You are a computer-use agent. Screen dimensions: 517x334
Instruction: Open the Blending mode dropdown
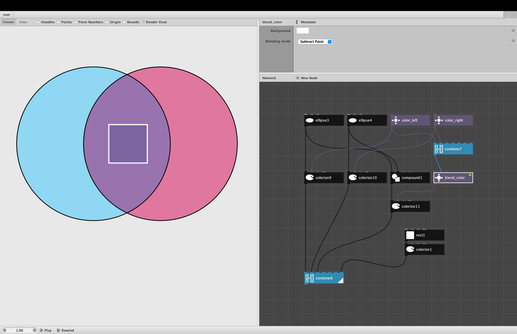[315, 41]
